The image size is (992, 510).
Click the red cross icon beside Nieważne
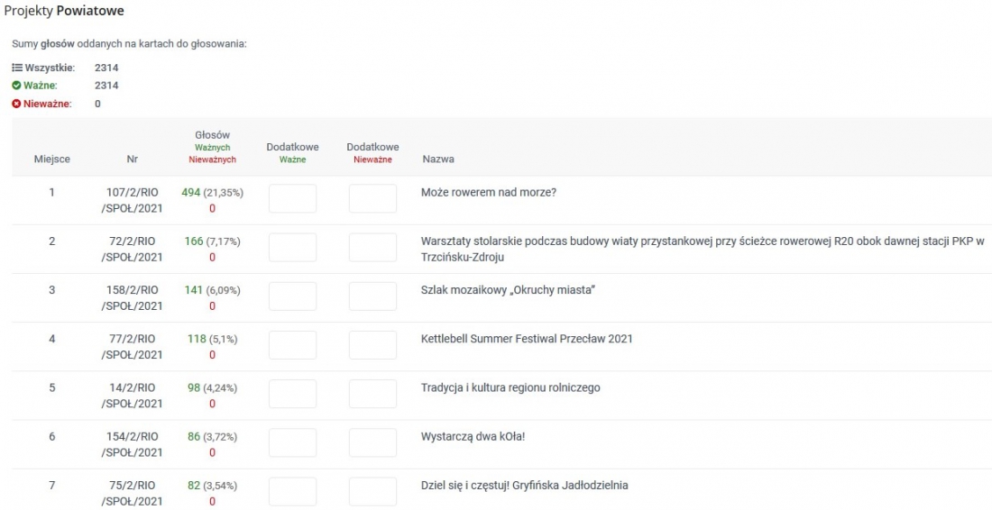(17, 104)
